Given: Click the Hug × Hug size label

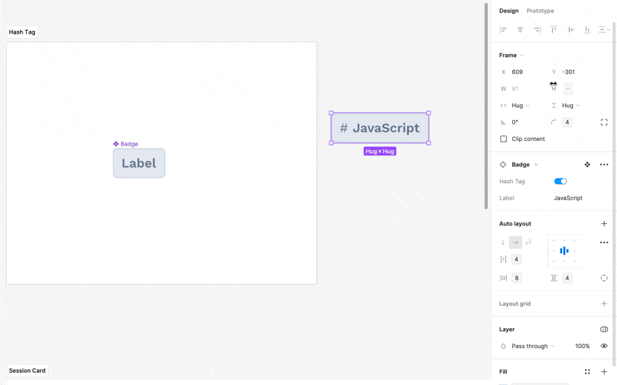Looking at the screenshot, I should pyautogui.click(x=379, y=151).
